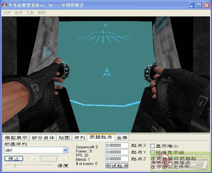Click the app icon in title bar
Image resolution: width=212 pixels, height=173 pixels.
coord(4,5)
